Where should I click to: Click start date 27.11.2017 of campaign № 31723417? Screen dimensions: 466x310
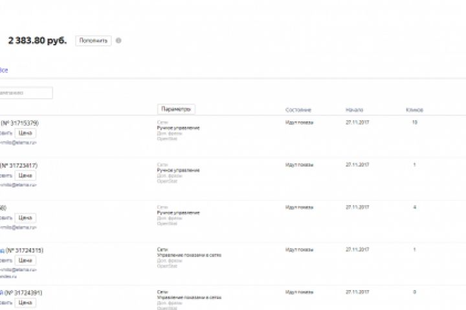coord(357,165)
